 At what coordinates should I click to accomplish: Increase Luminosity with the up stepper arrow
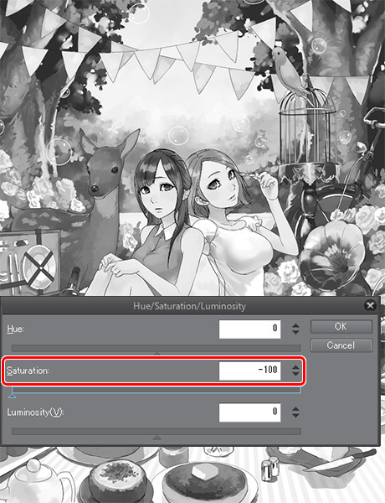click(295, 409)
